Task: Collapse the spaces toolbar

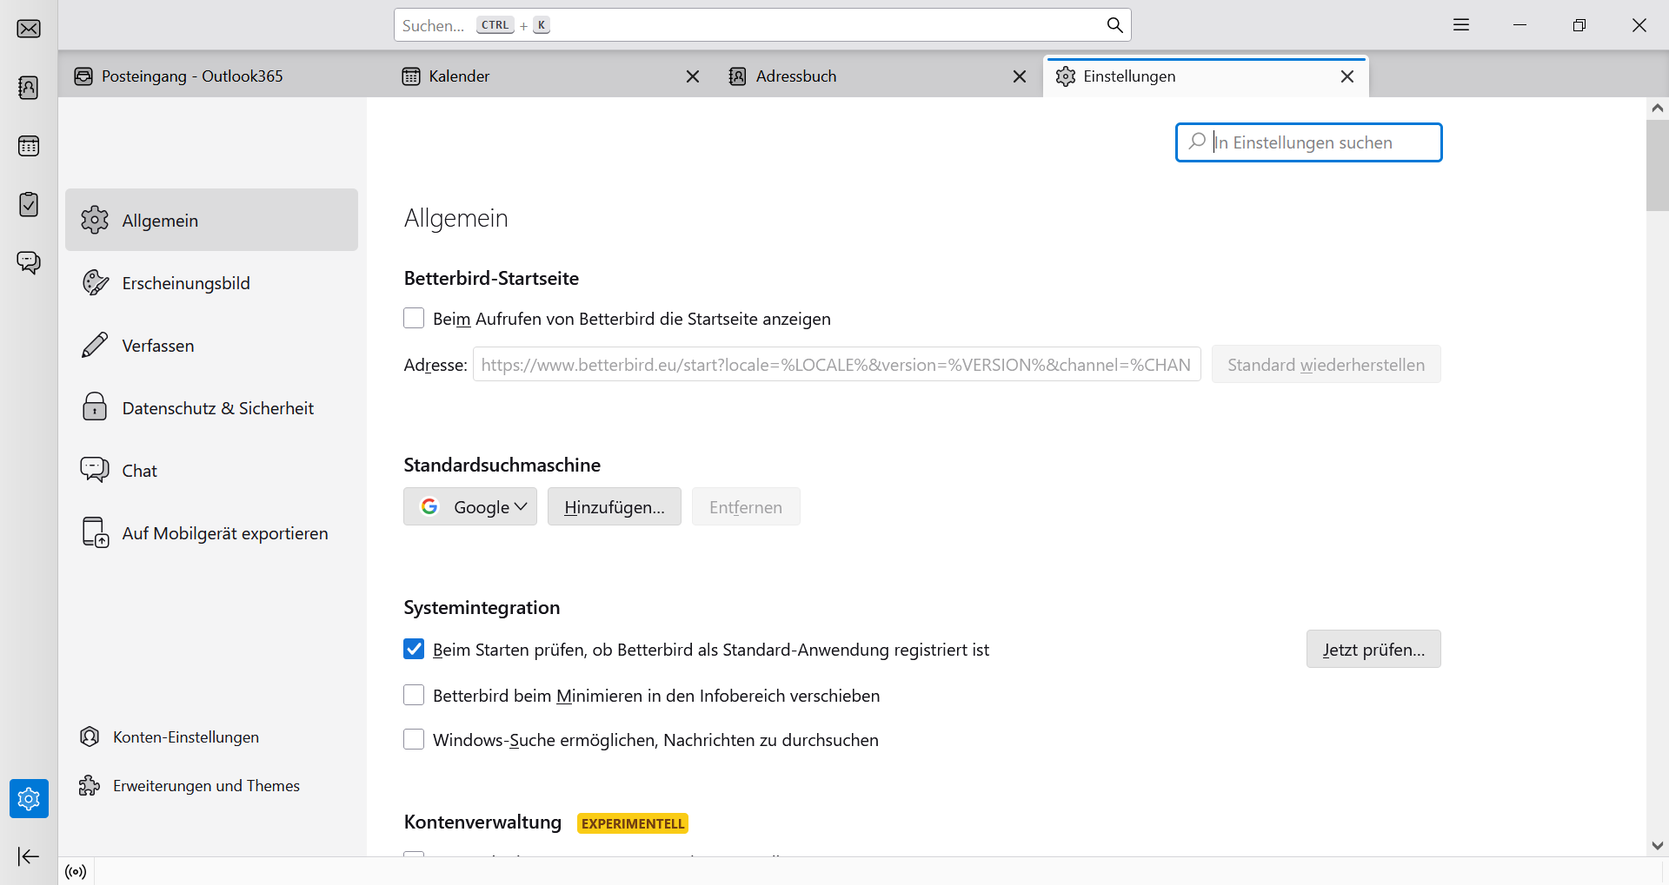Action: tap(29, 857)
